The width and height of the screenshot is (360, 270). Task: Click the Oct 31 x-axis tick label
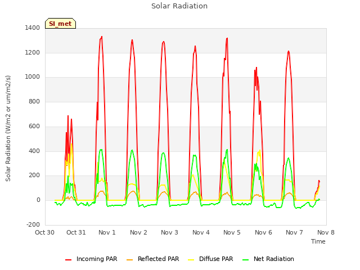(76, 232)
